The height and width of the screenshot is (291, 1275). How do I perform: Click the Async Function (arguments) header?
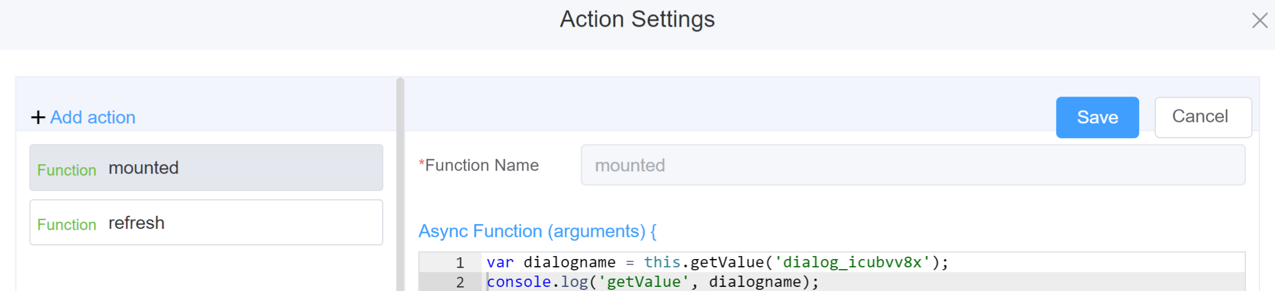tap(537, 231)
